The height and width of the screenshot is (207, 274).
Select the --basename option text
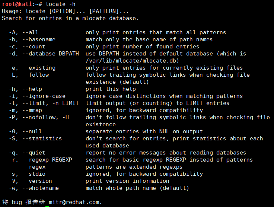click(39, 39)
